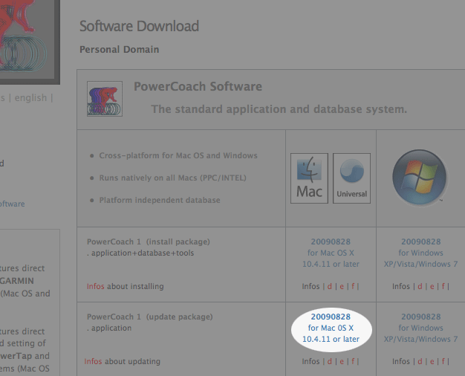Open 'd' info for Windows install package

pos(420,286)
